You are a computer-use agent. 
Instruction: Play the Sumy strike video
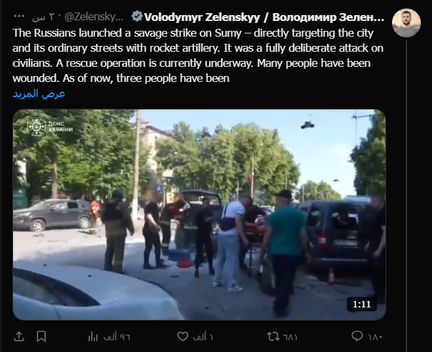coord(199,214)
